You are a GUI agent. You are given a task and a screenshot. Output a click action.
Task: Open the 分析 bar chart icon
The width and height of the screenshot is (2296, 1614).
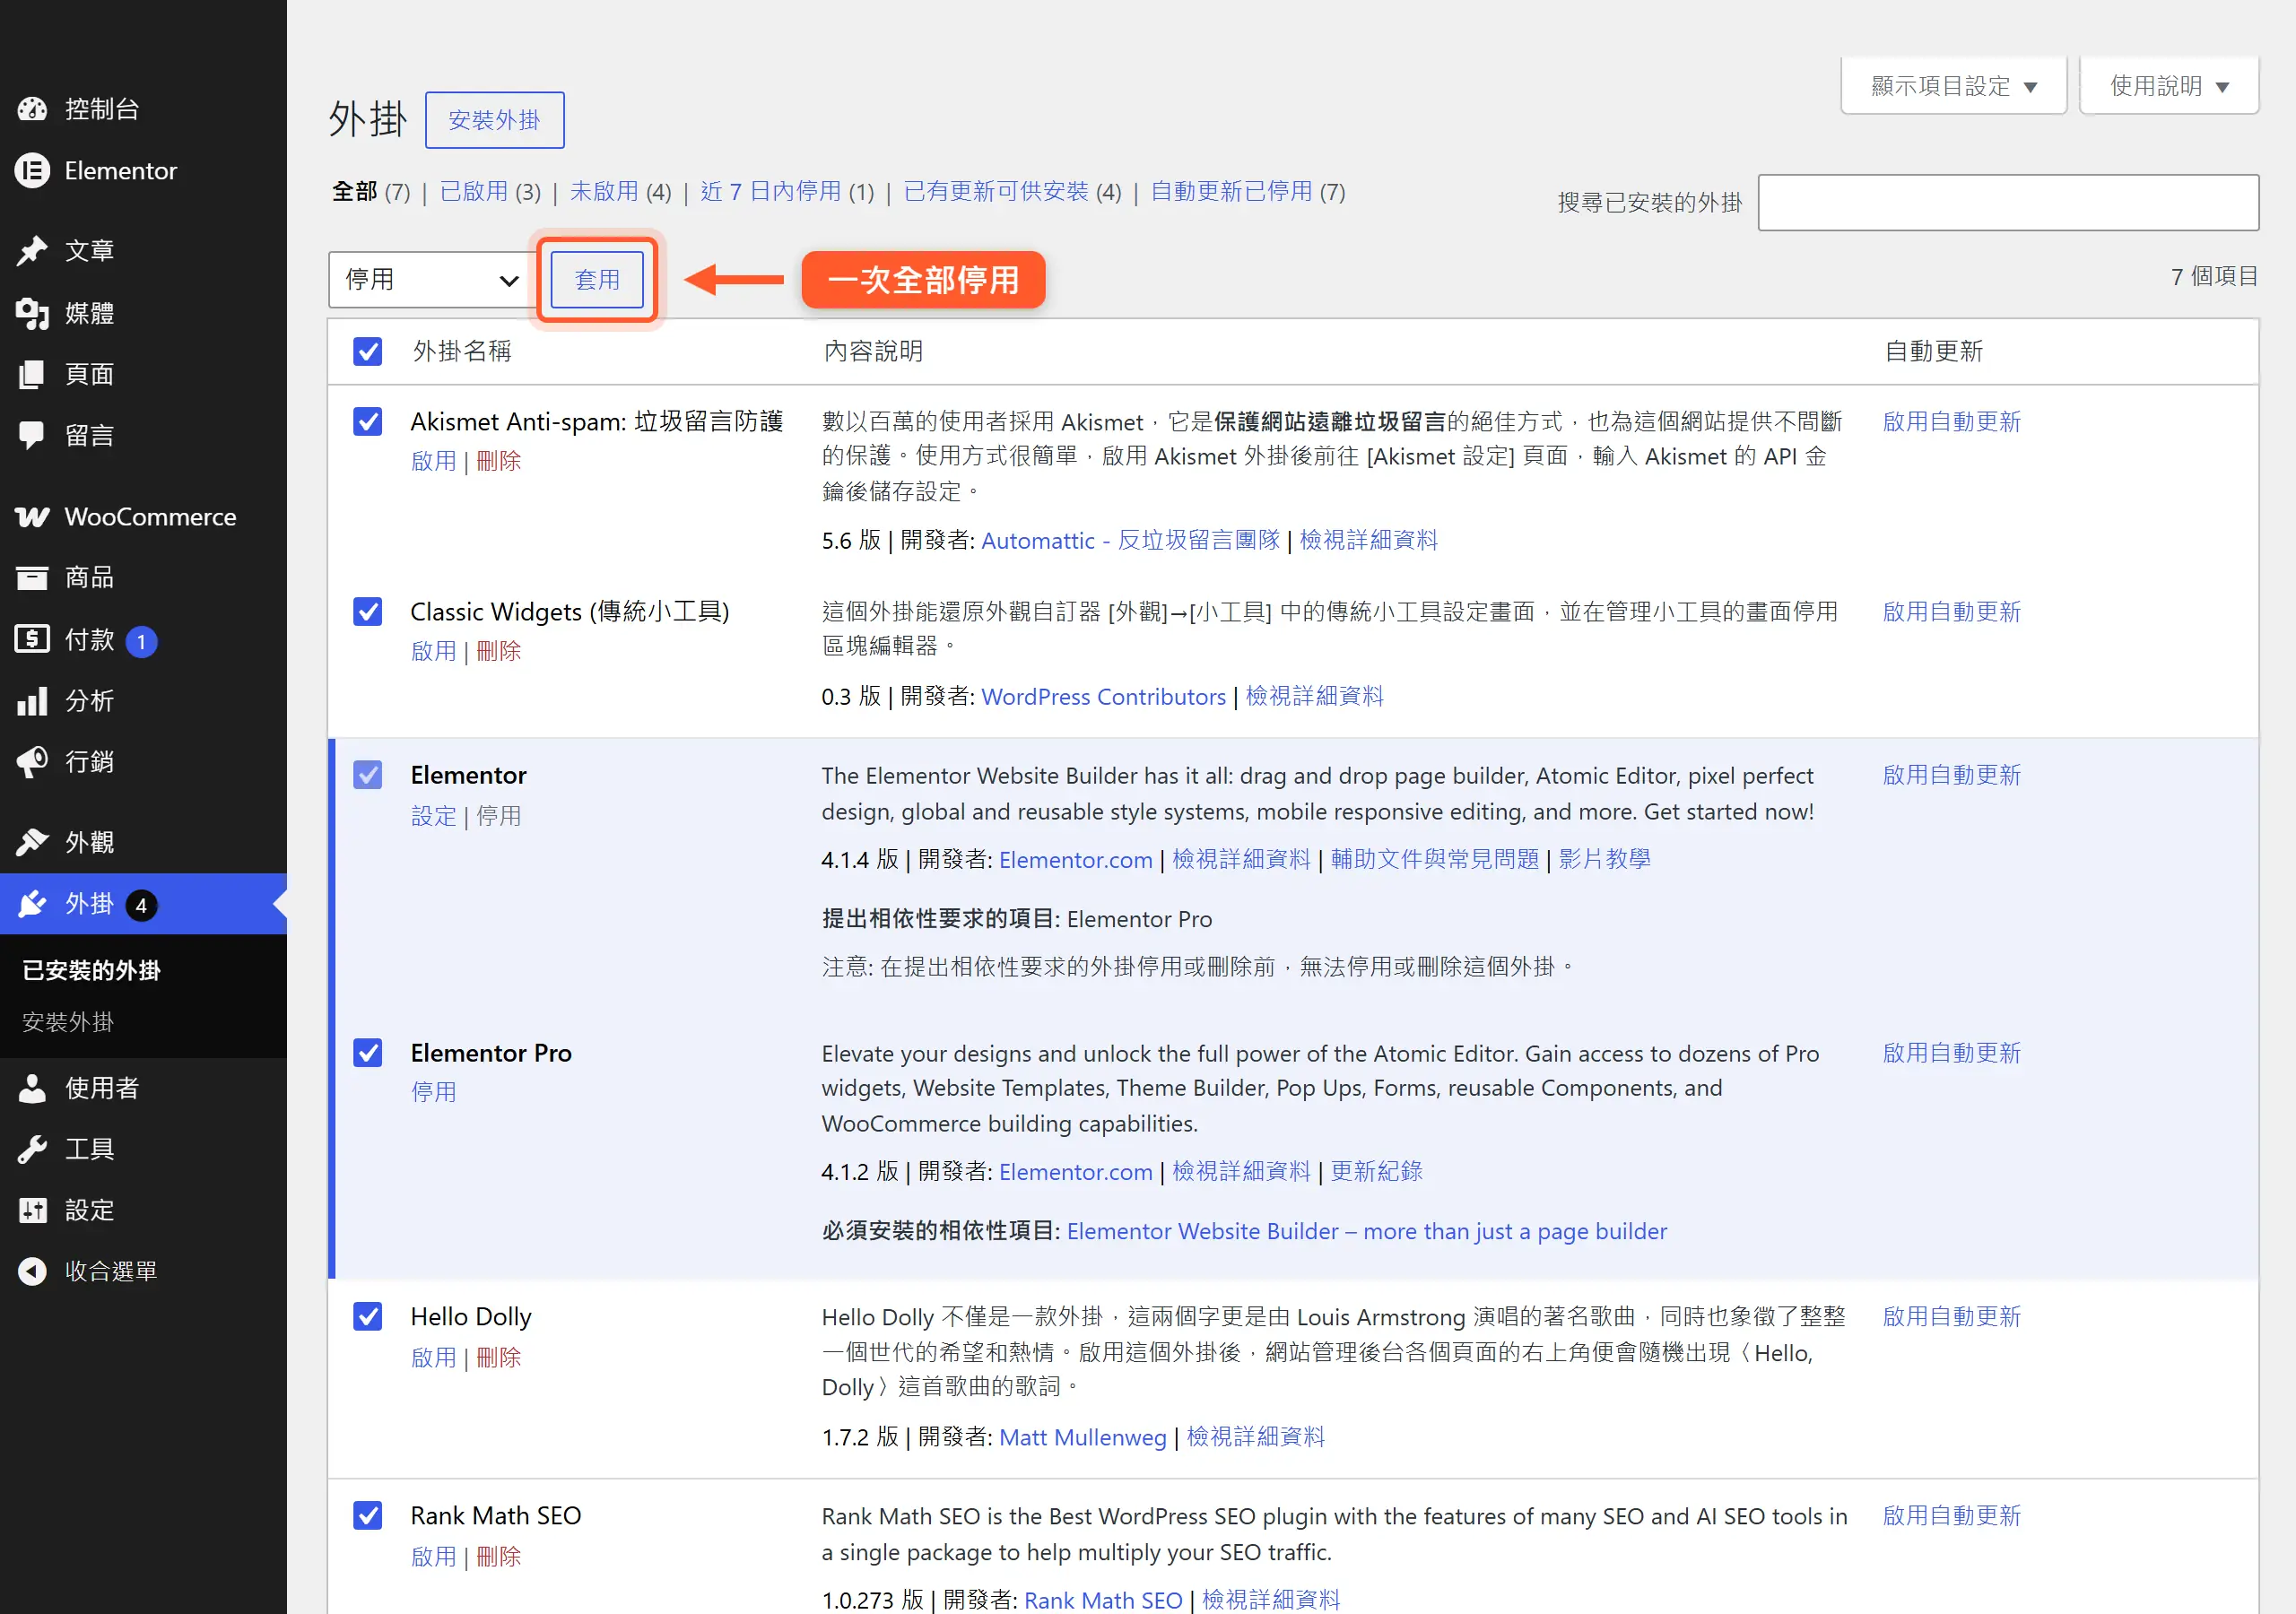(32, 700)
